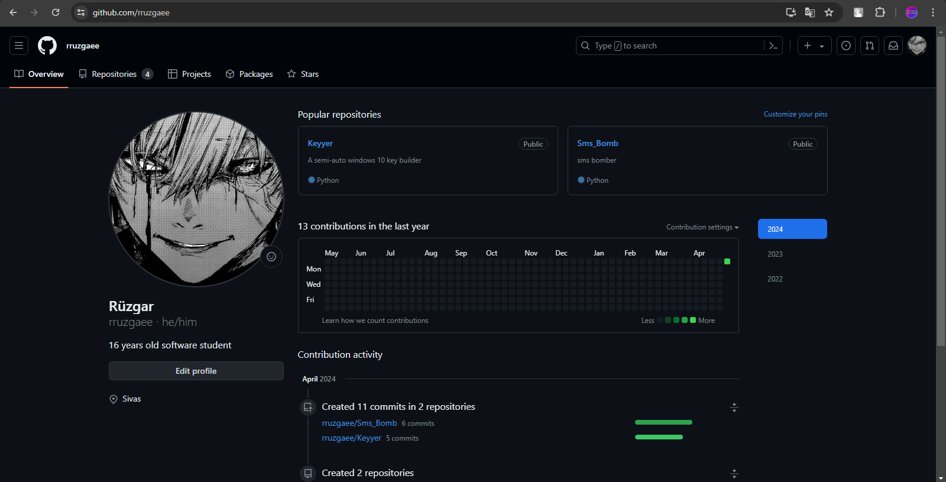The image size is (946, 482).
Task: Open rruzgaee/Keyyer commits link
Action: pos(351,438)
